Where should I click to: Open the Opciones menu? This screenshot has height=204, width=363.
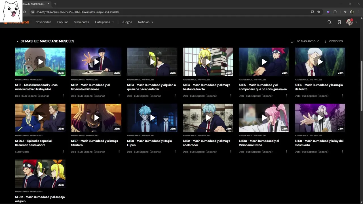tap(333, 41)
